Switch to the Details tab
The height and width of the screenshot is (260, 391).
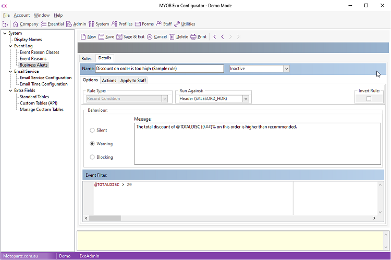(x=104, y=58)
